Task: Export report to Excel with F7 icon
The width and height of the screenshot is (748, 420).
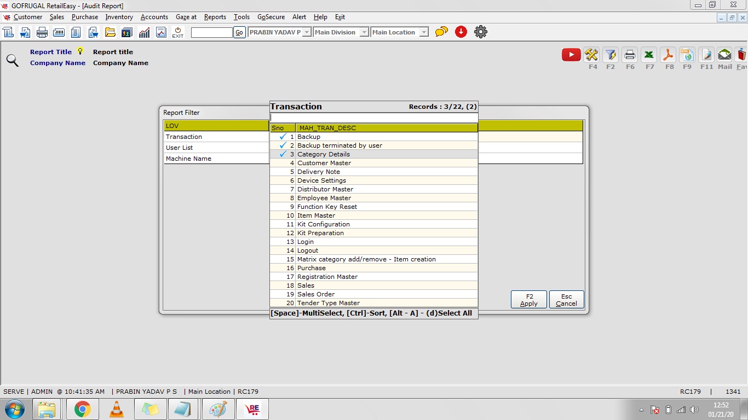Action: 649,55
